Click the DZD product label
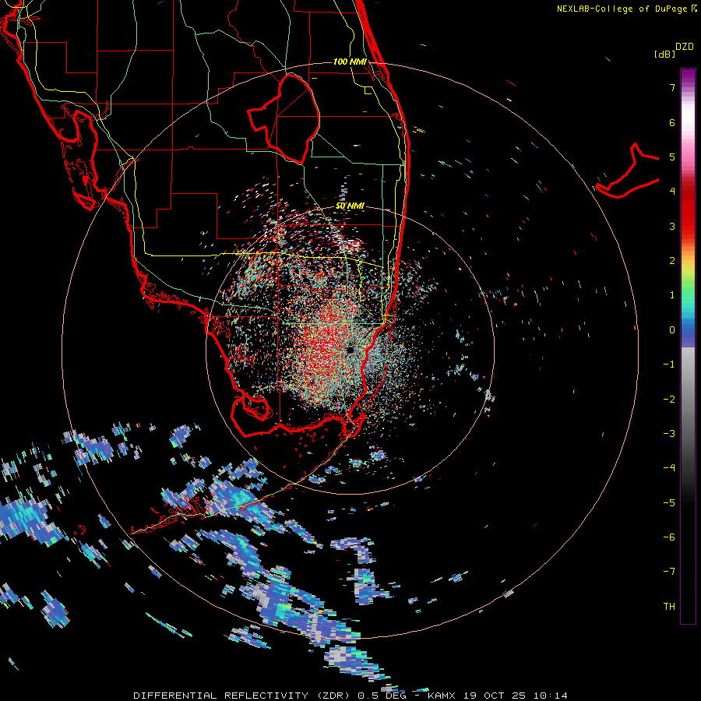The height and width of the screenshot is (701, 701). (x=685, y=47)
